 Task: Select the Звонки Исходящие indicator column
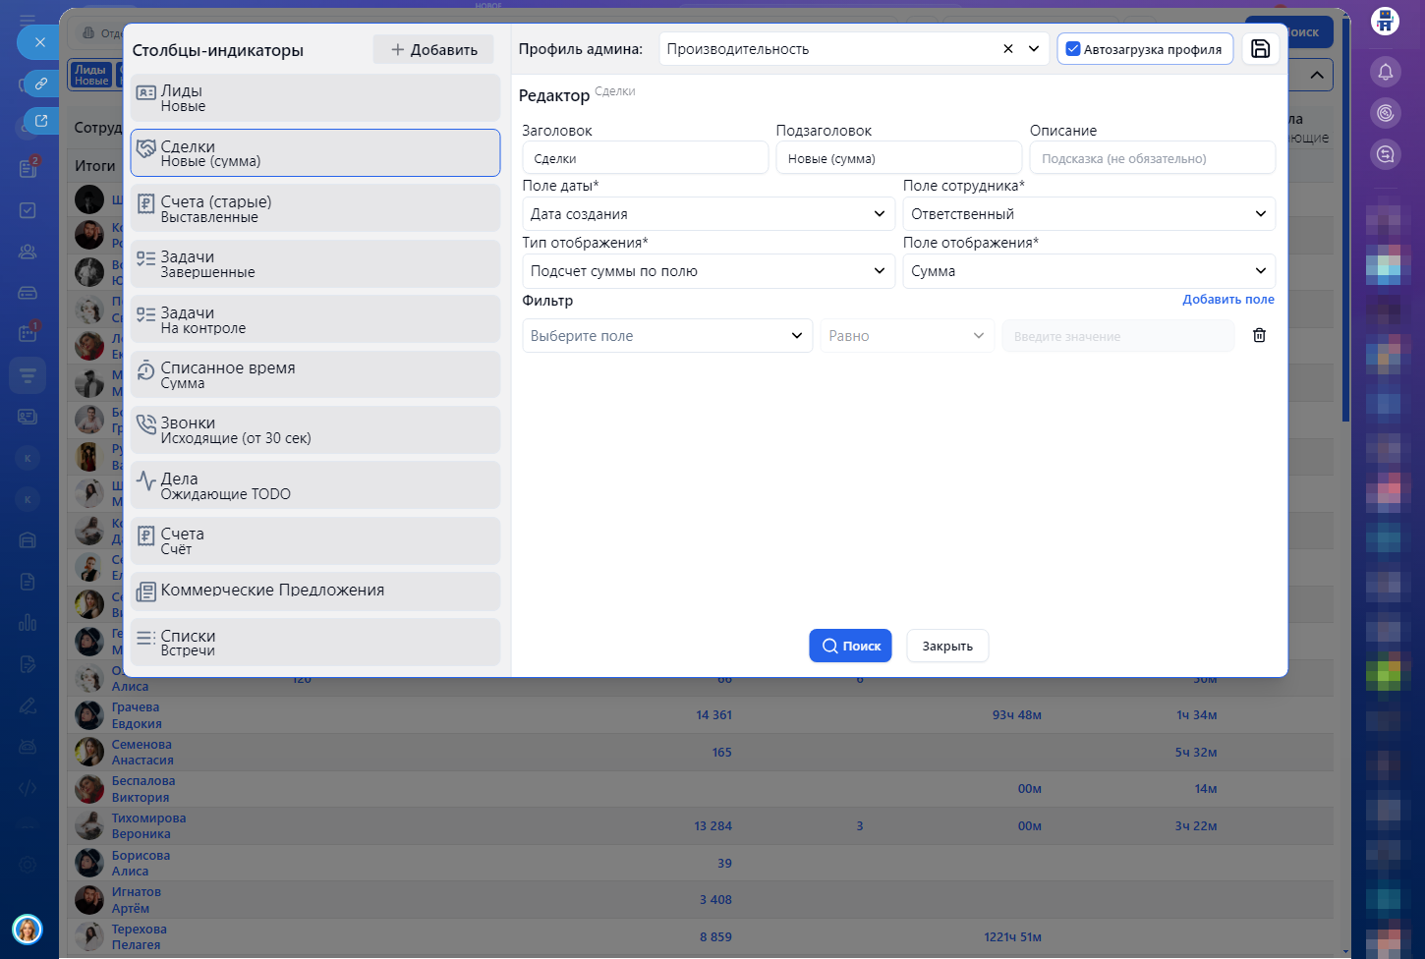(x=314, y=430)
